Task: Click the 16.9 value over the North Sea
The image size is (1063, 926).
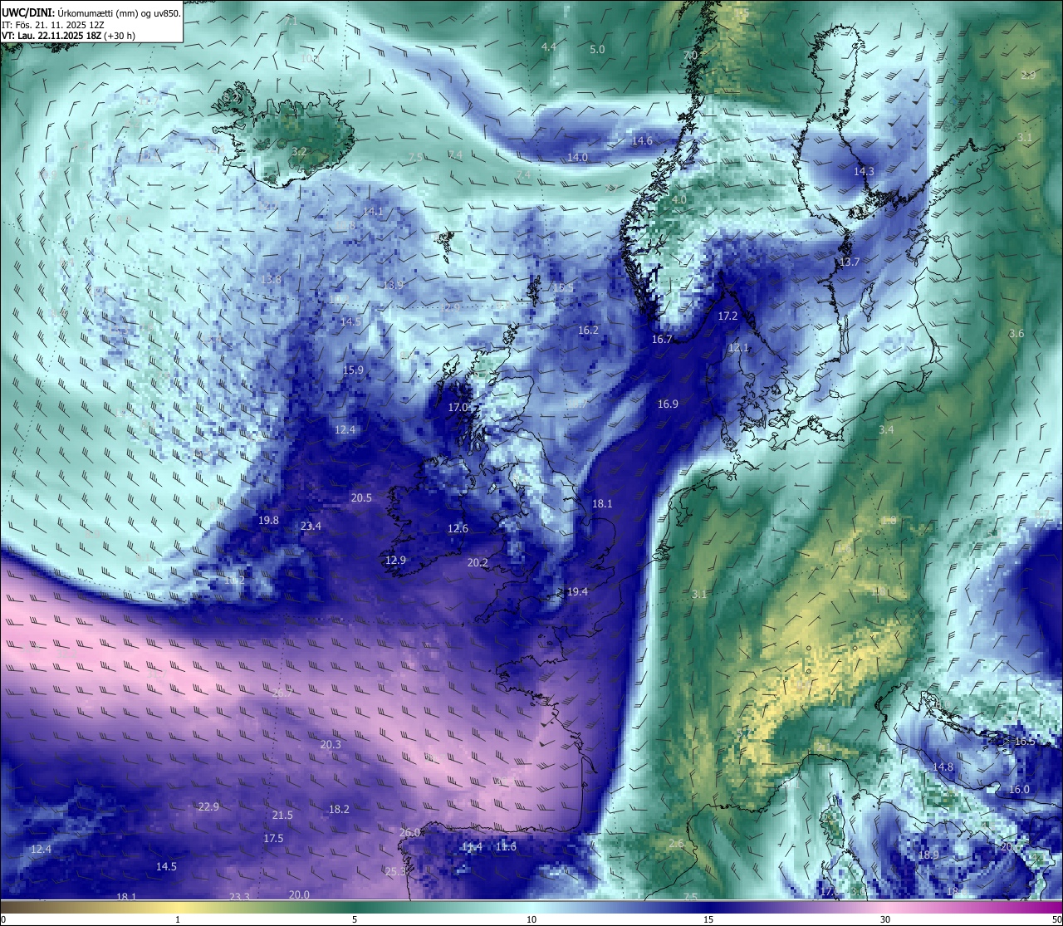Action: 668,404
